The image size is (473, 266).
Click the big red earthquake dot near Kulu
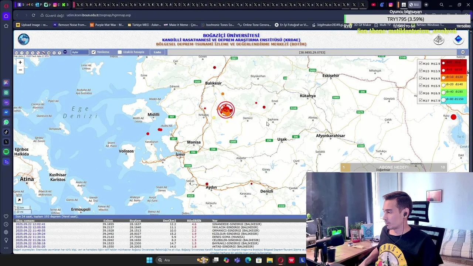(x=453, y=117)
